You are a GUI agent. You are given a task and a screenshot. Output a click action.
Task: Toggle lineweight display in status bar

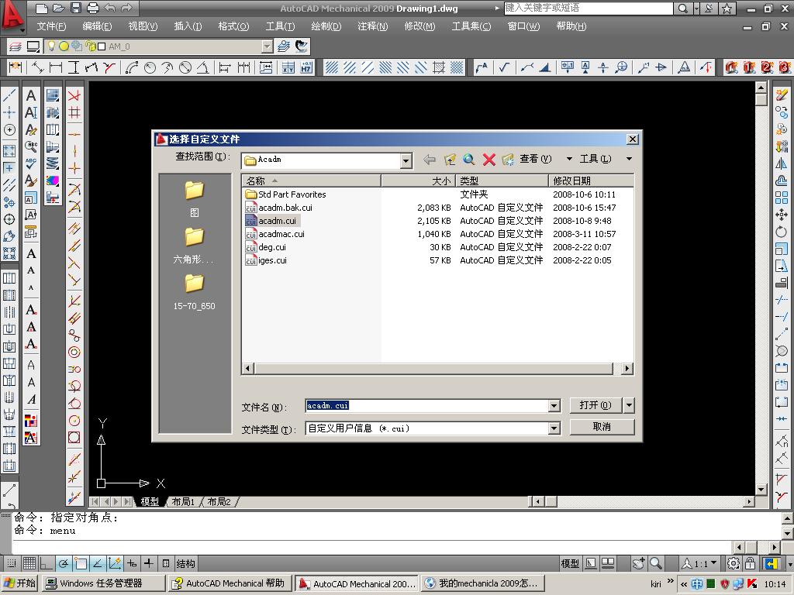tap(149, 563)
